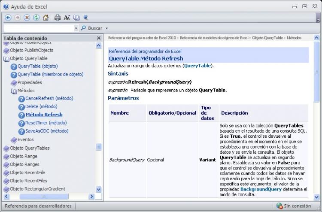322x212 pixels.
Task: Follow the BackgroundQuery property link
Action: coord(261,189)
